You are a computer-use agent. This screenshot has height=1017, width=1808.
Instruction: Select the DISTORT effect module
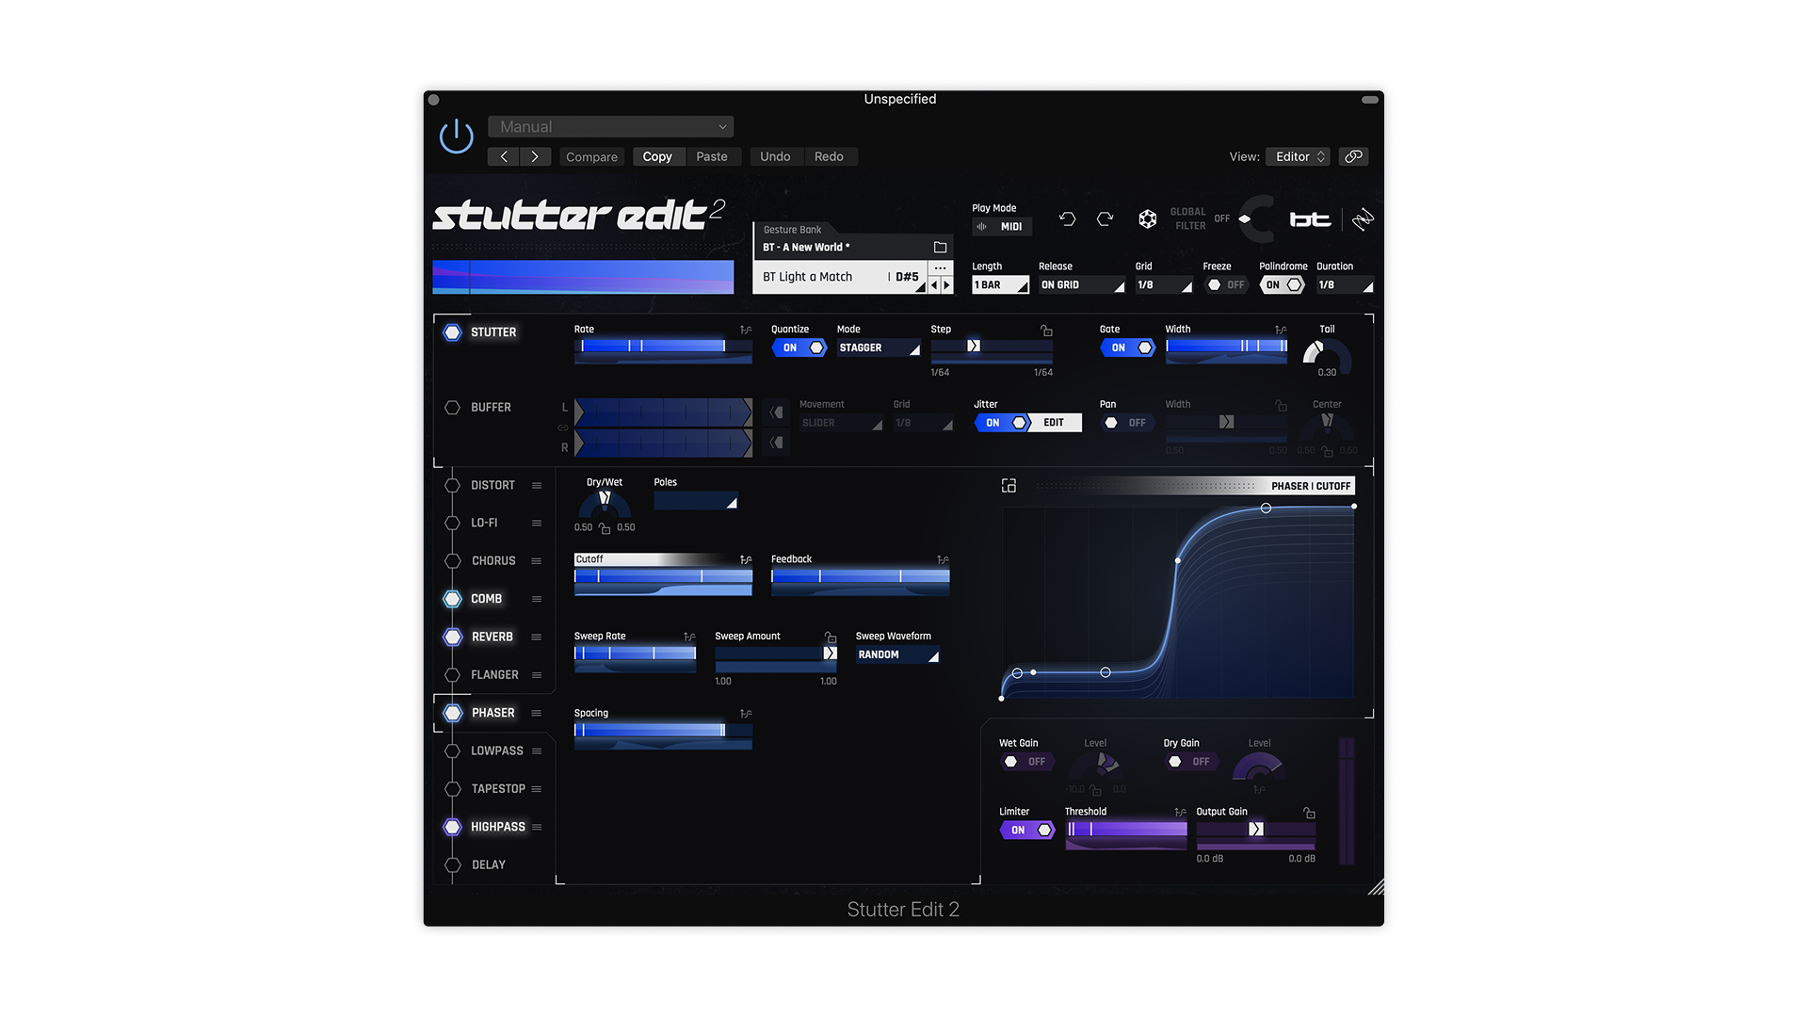[x=492, y=486]
